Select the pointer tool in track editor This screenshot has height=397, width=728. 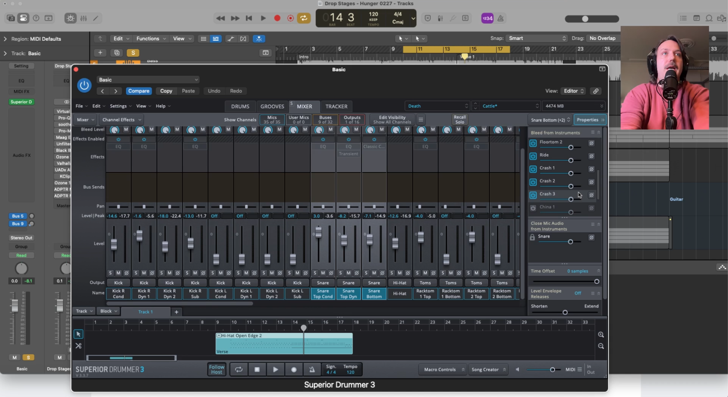78,334
